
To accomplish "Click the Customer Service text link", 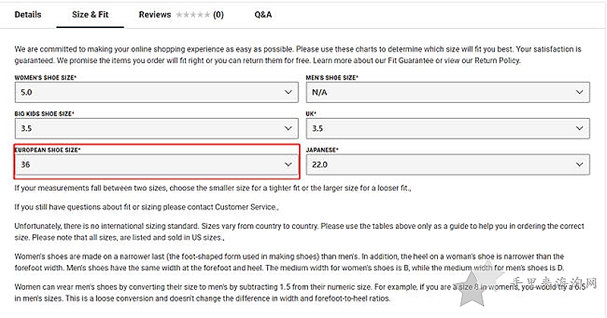I will point(245,207).
